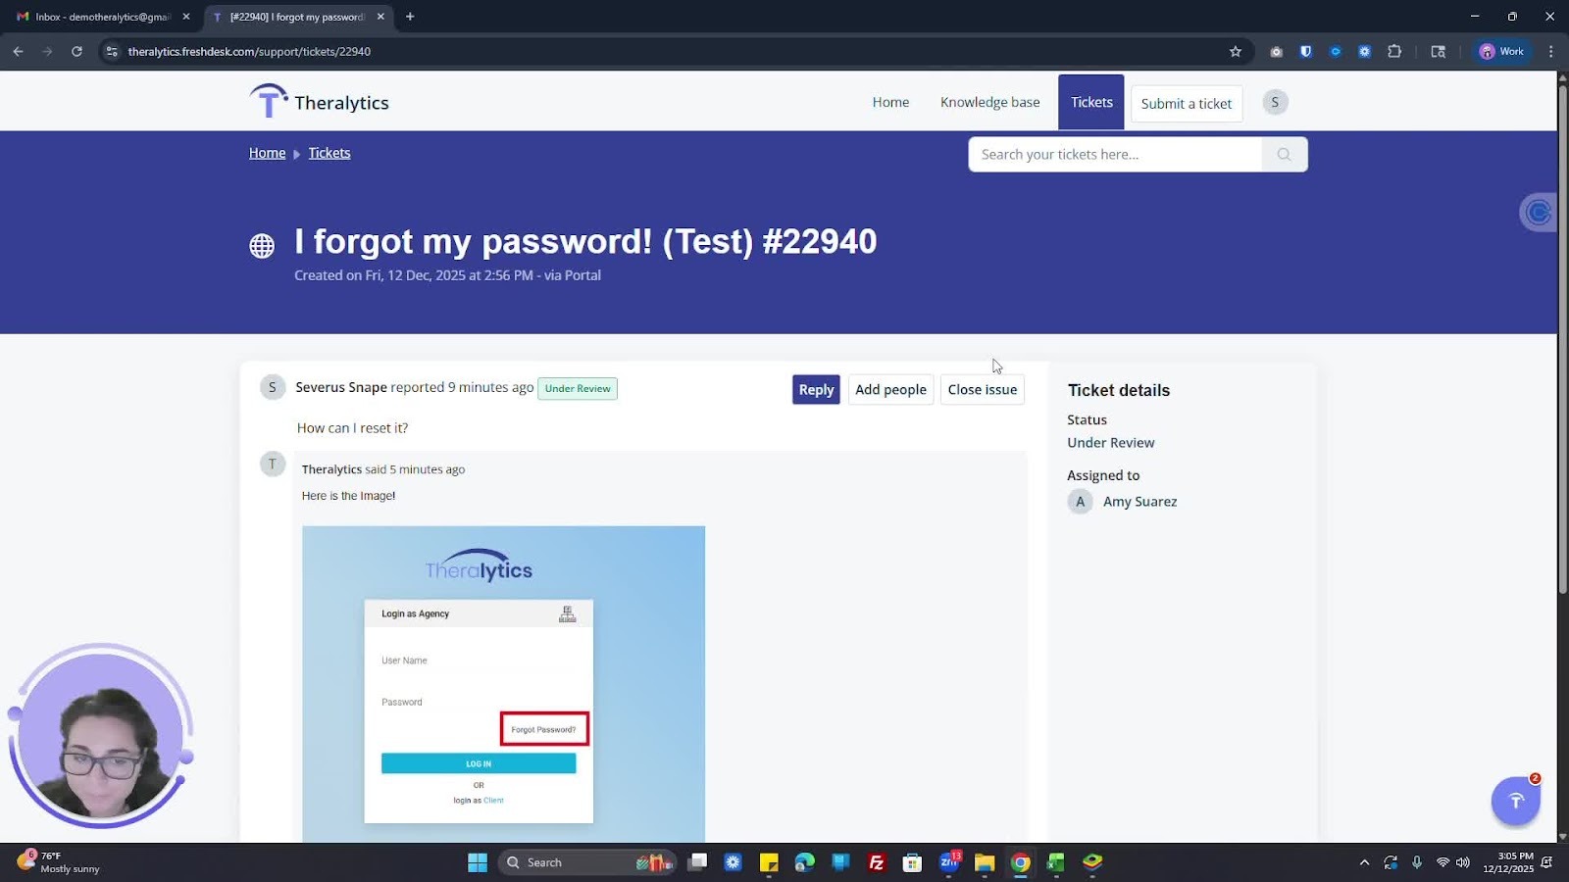Open File Explorer from the taskbar
Viewport: 1569px width, 882px height.
pos(985,862)
